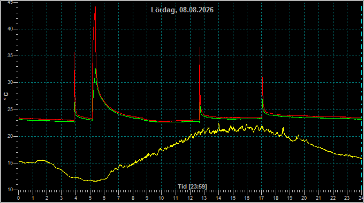Click hour 9 on the time axis
Image resolution: width=364 pixels, height=203 pixels.
pos(147,198)
